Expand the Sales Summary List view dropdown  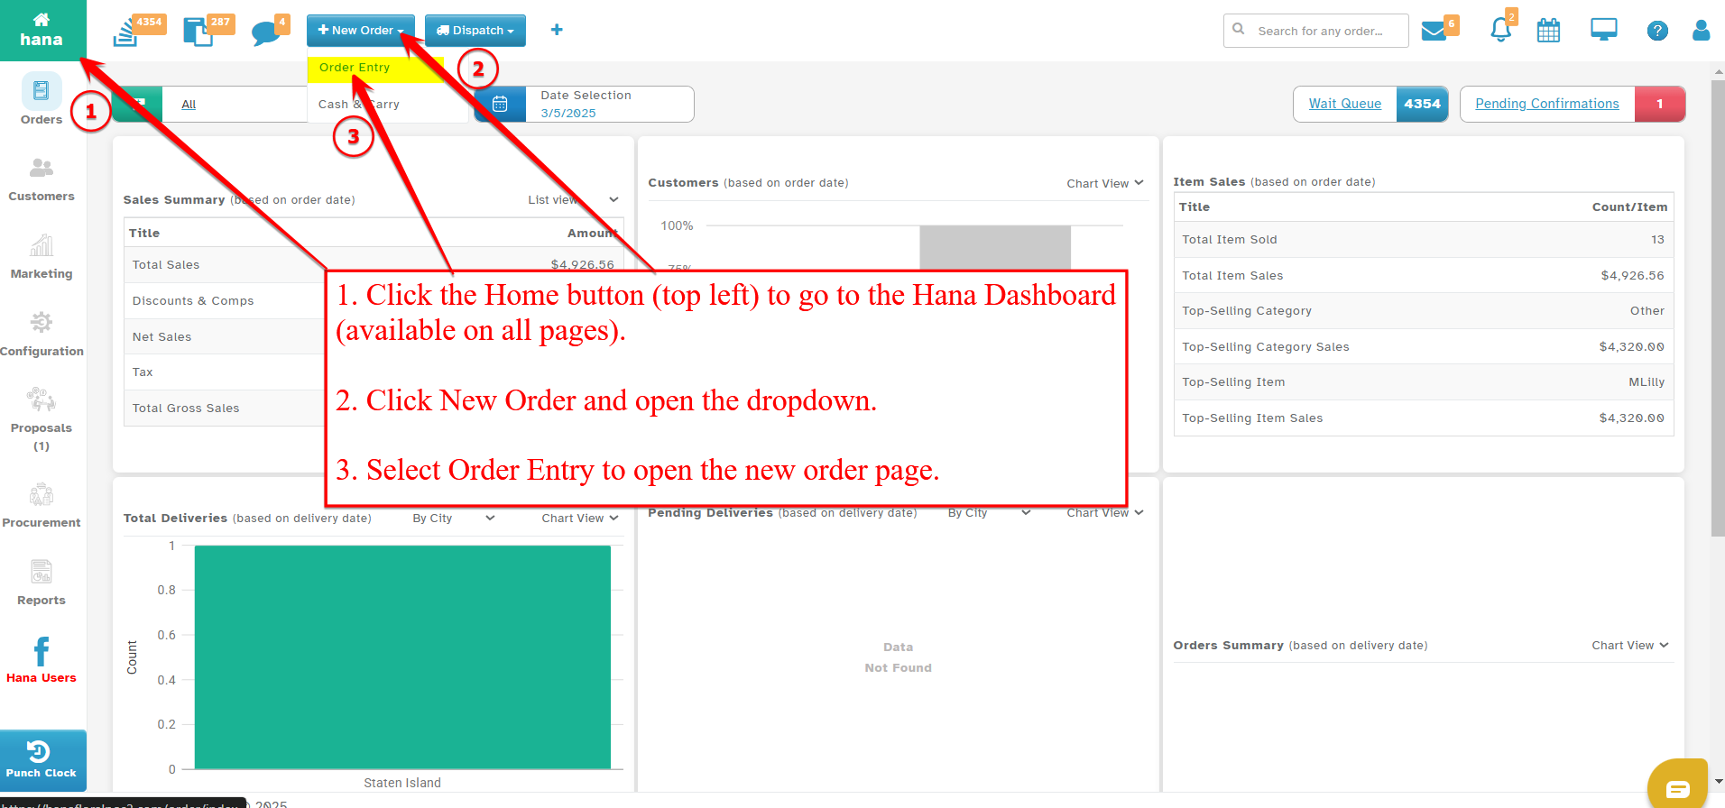574,200
